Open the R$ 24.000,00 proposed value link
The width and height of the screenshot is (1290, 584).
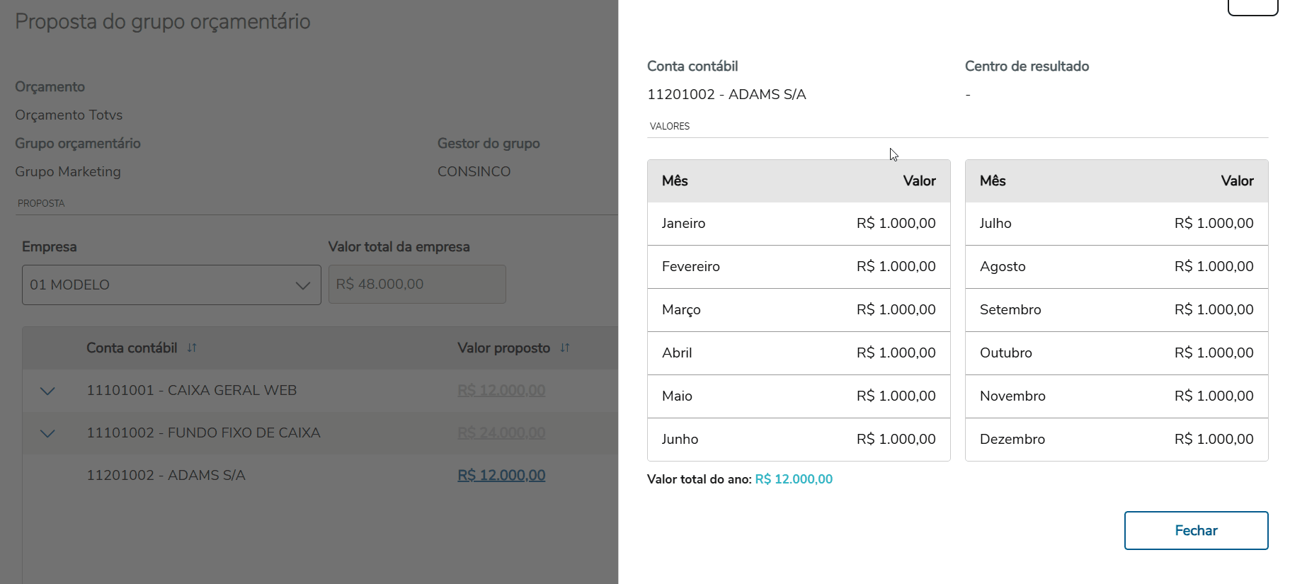[501, 433]
